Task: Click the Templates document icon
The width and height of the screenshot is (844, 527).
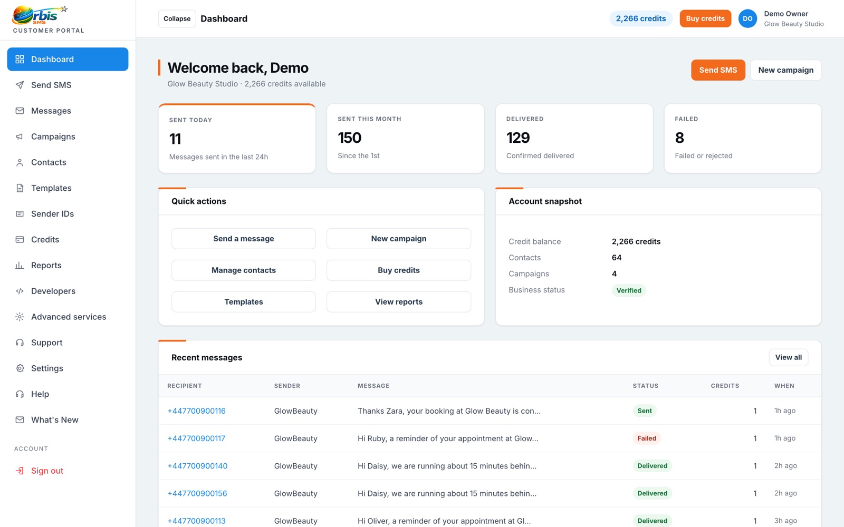Action: pyautogui.click(x=20, y=188)
